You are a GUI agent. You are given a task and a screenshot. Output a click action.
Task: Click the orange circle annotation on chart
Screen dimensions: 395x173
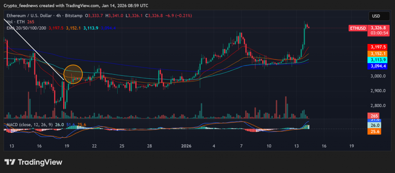[73, 74]
